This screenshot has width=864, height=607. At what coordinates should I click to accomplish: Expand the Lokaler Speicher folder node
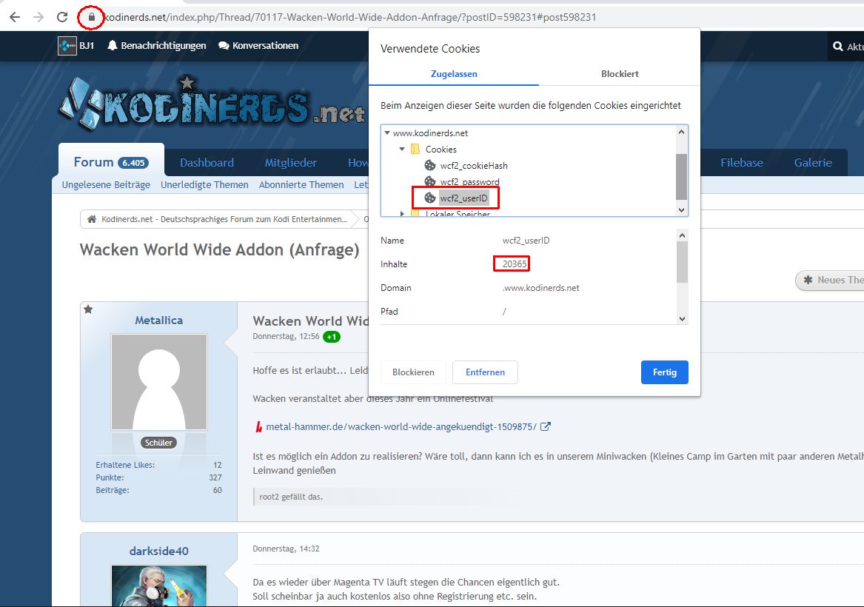point(402,214)
